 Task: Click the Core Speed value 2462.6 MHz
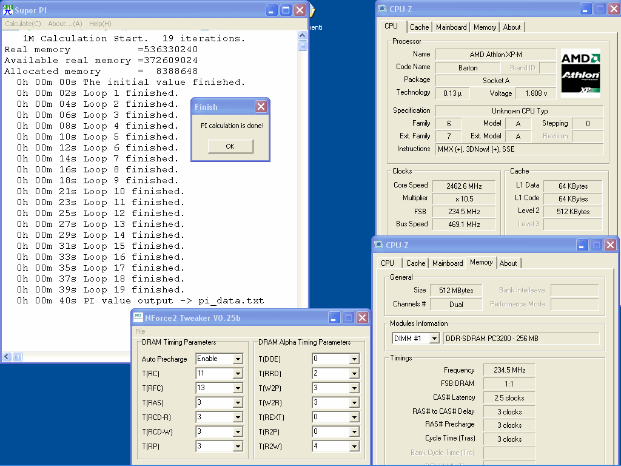point(464,186)
